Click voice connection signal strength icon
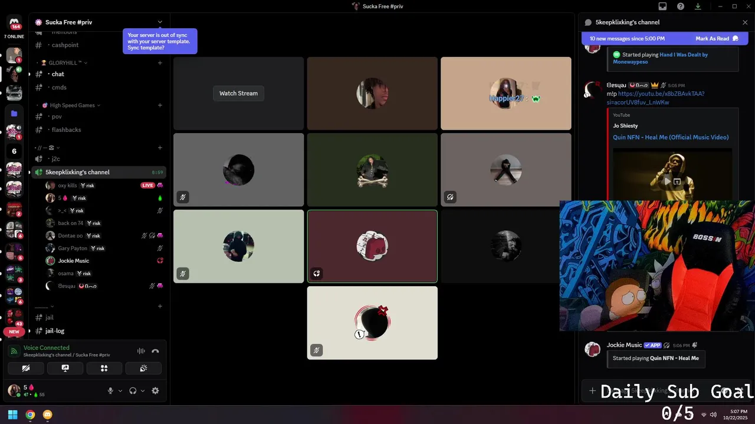Image resolution: width=755 pixels, height=424 pixels. coord(14,351)
